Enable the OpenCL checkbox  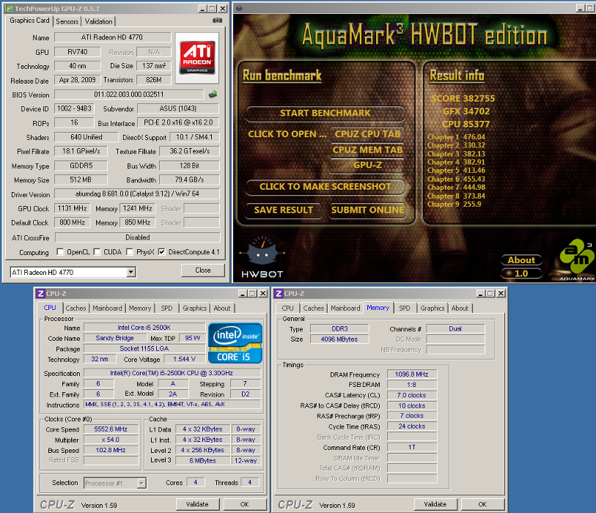[60, 251]
